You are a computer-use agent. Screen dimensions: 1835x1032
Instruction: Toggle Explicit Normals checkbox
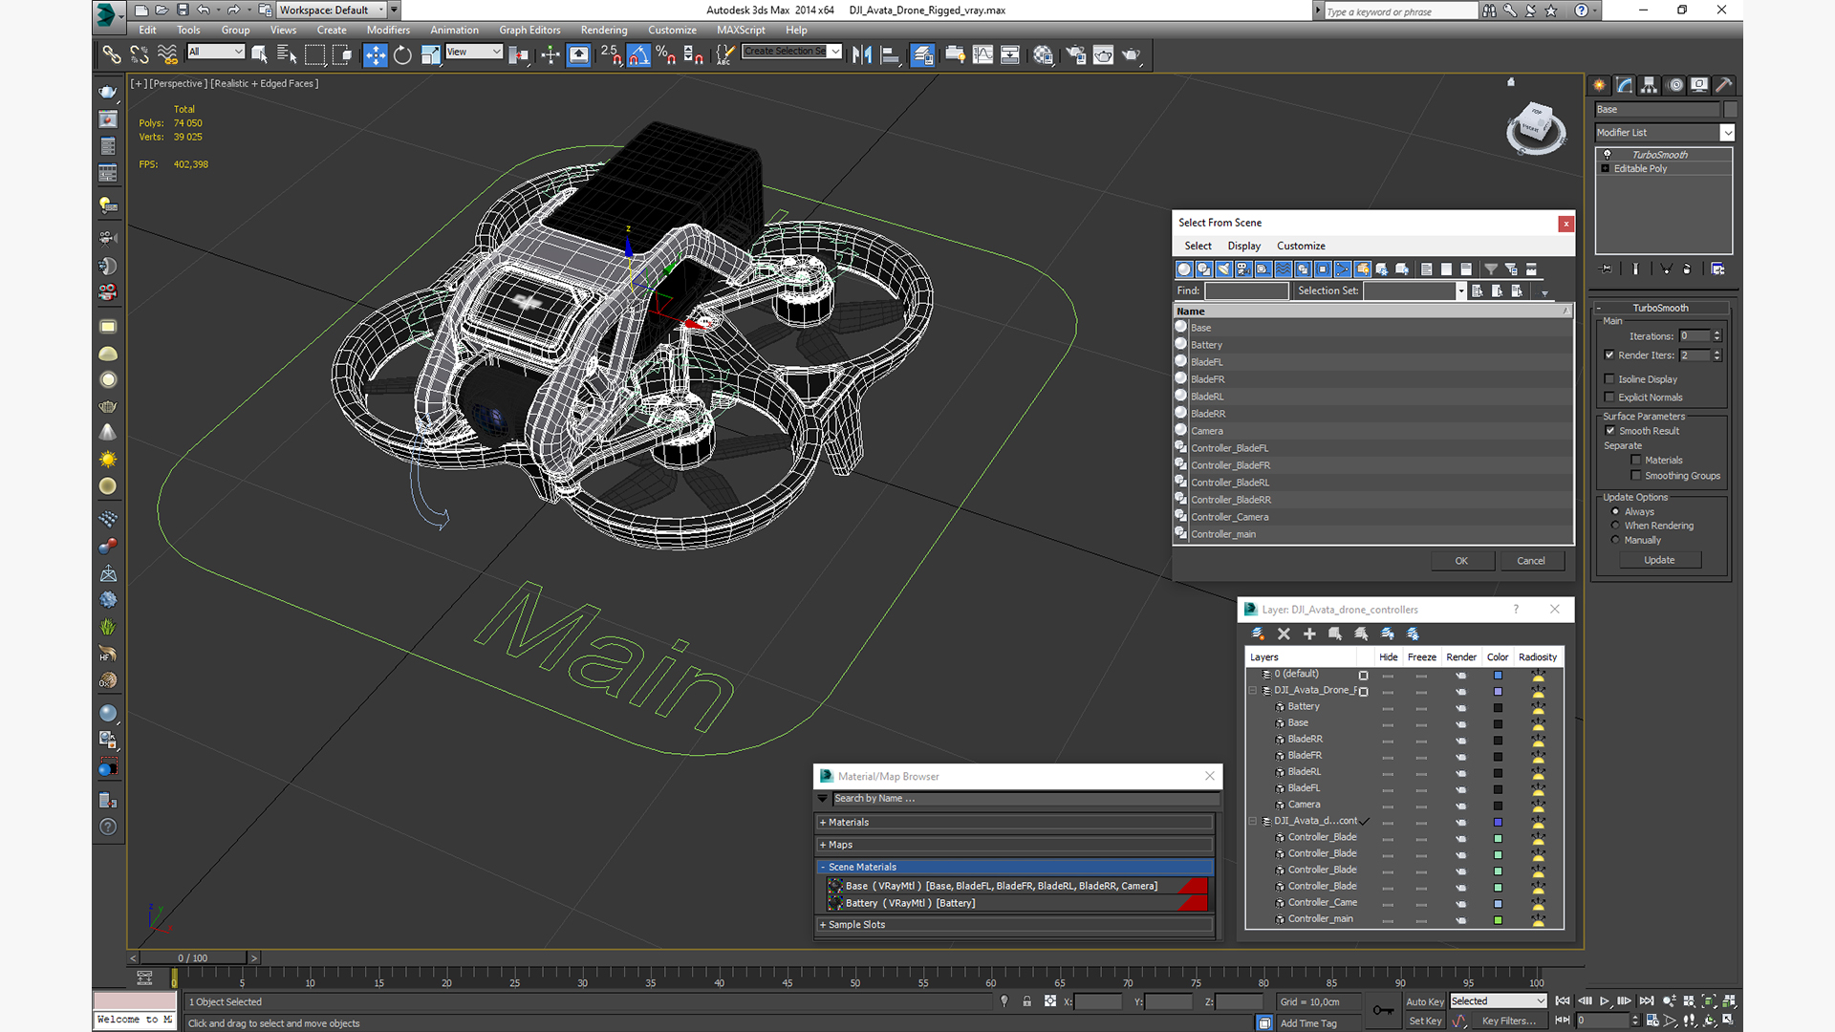click(1609, 398)
